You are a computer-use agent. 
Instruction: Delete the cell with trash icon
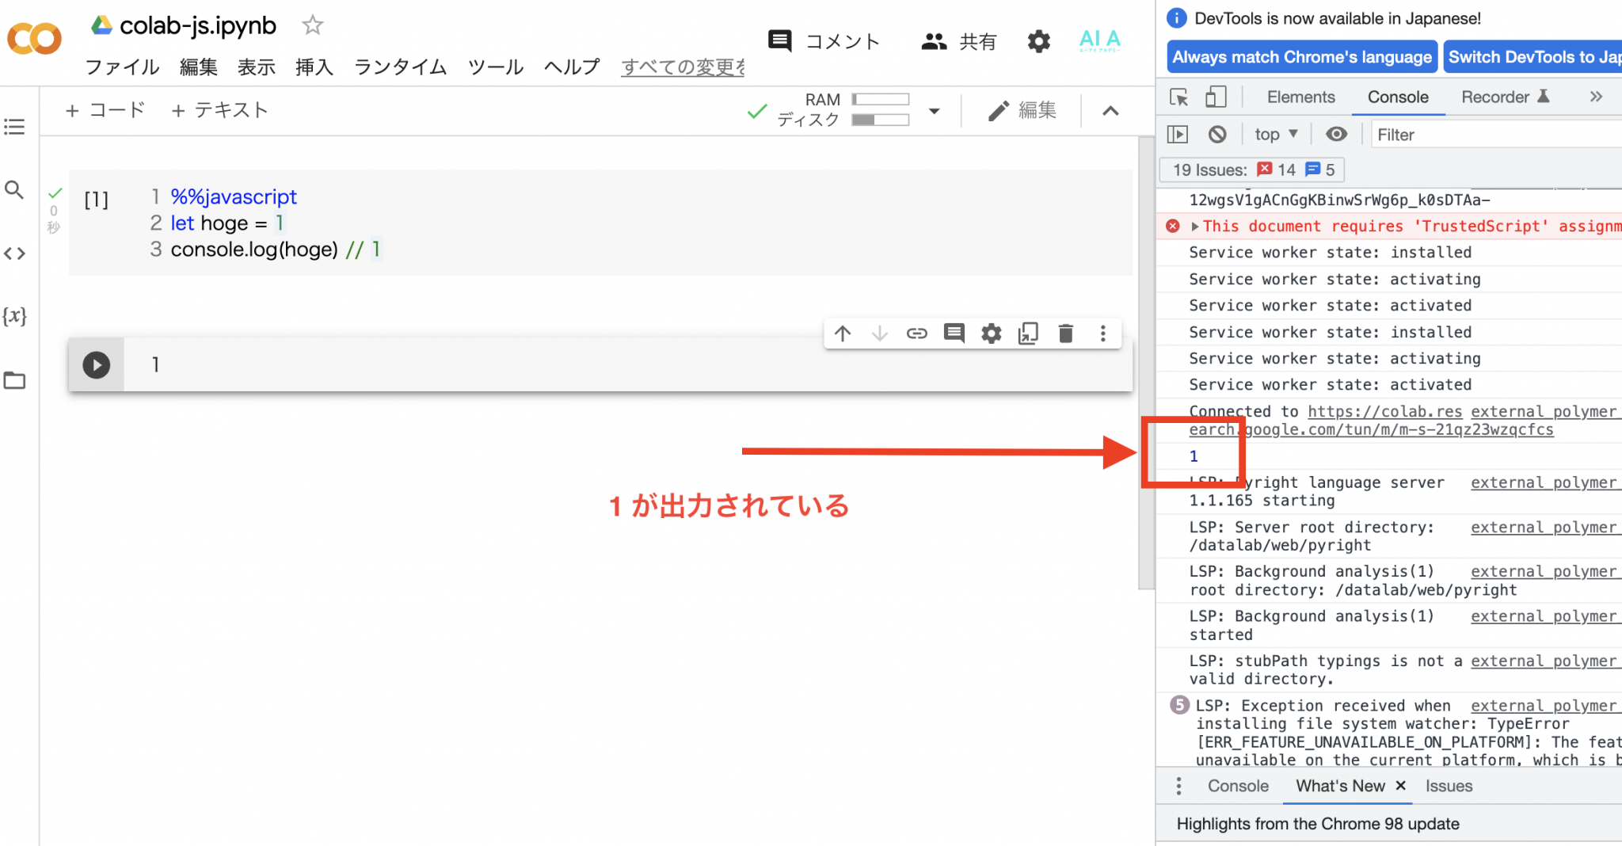tap(1065, 333)
